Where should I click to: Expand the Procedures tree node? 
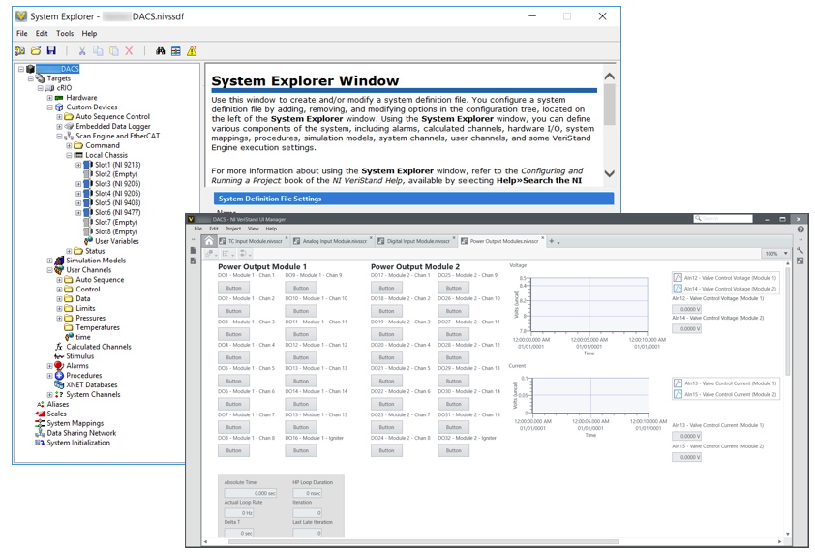click(50, 376)
